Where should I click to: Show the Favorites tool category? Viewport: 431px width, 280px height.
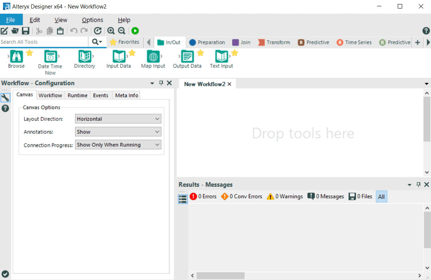pos(125,42)
